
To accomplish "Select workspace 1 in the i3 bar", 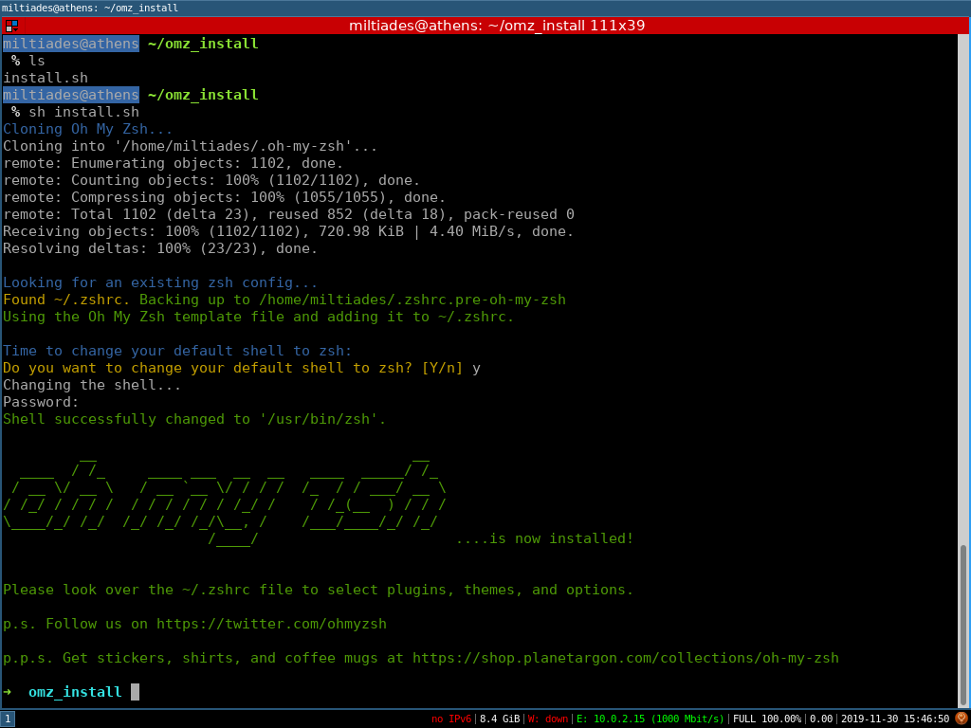I will click(8, 719).
